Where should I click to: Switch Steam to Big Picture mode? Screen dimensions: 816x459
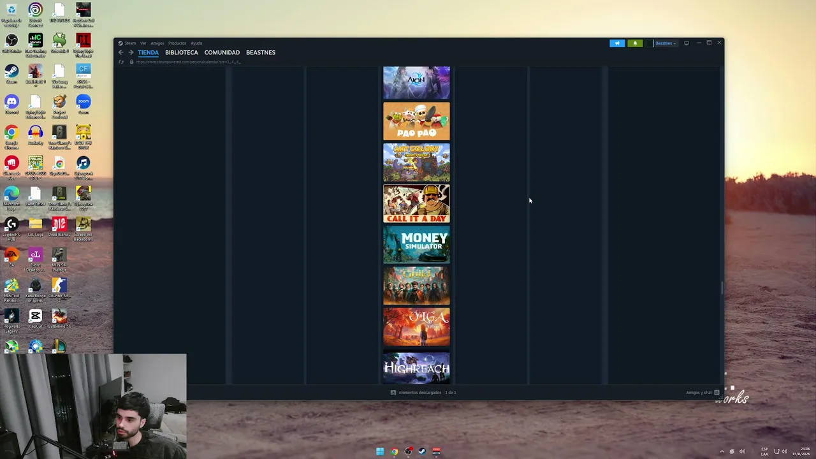point(687,43)
